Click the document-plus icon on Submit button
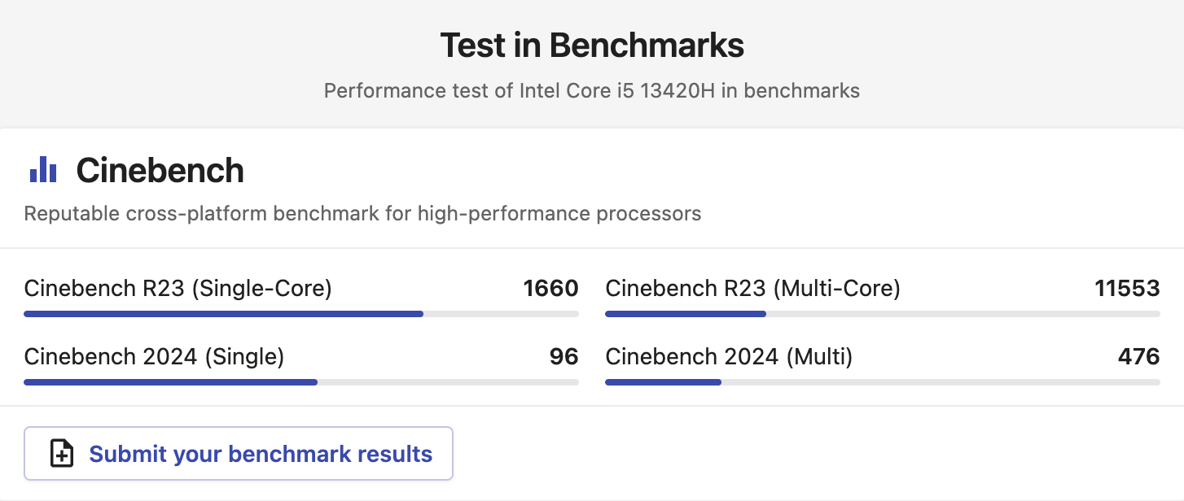 coord(62,454)
